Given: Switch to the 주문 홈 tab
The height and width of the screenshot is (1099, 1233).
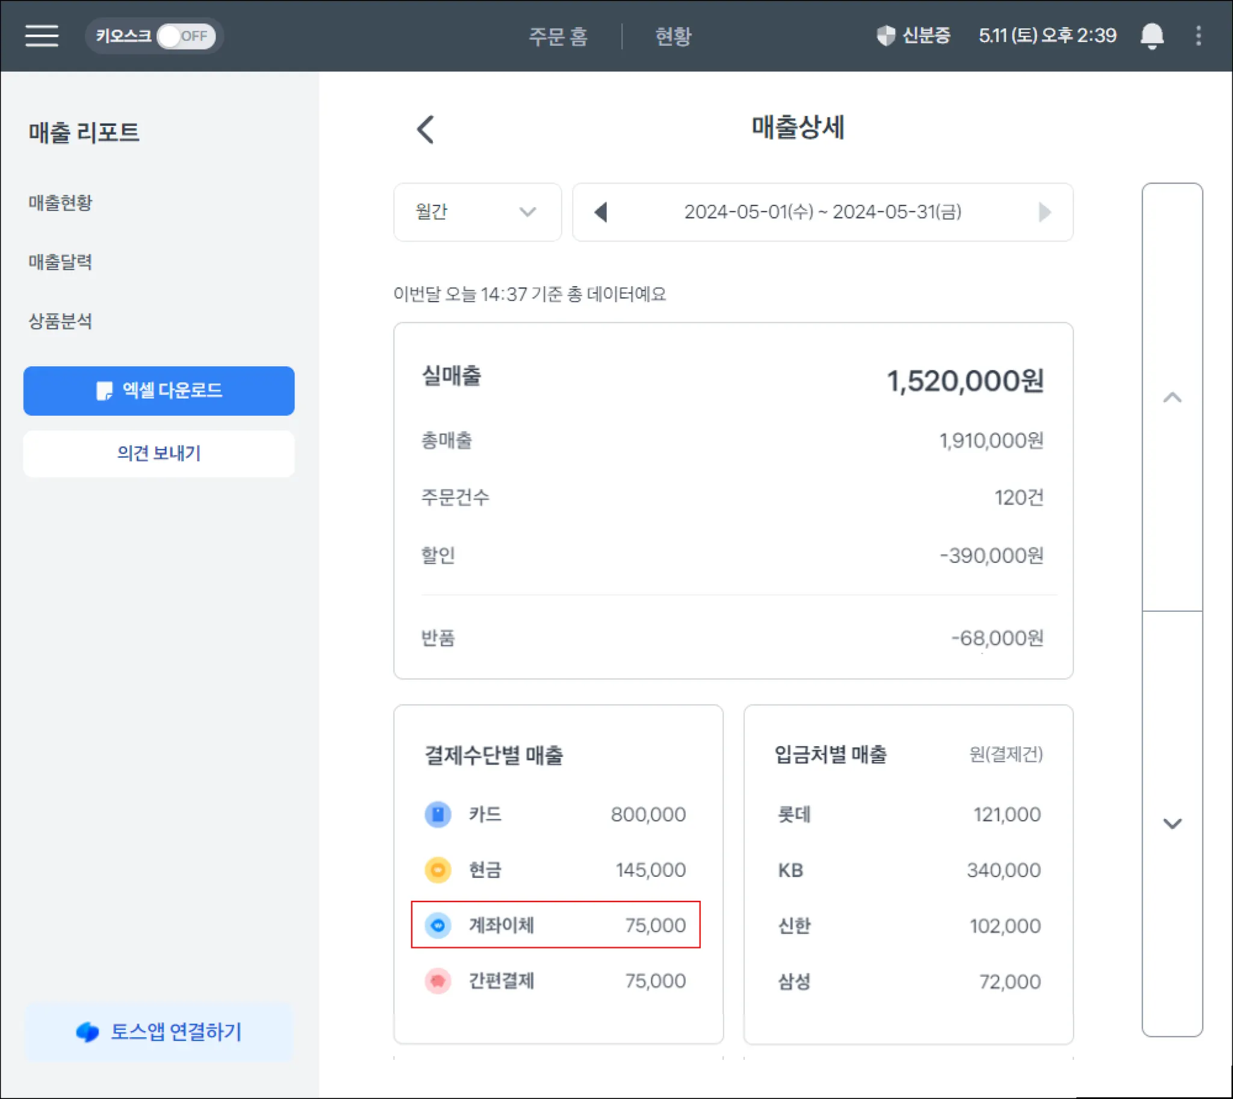Looking at the screenshot, I should pos(558,36).
